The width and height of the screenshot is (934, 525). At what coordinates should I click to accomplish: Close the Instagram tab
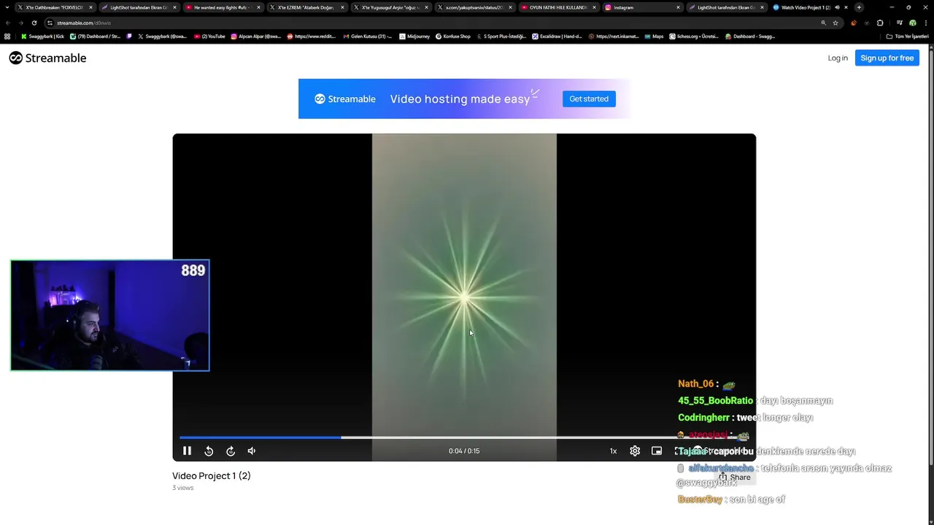click(x=678, y=7)
